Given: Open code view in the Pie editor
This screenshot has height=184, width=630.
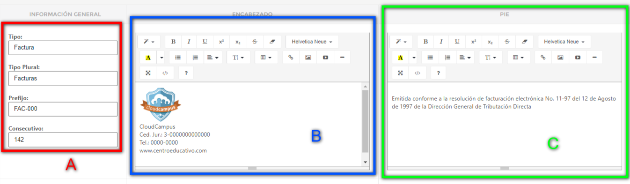Looking at the screenshot, I should pos(417,73).
